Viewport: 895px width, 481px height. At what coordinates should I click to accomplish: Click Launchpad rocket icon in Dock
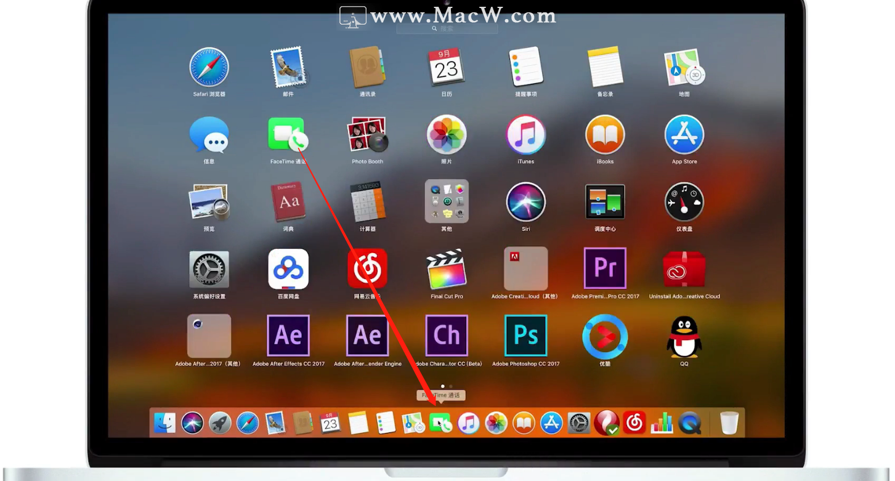tap(220, 423)
